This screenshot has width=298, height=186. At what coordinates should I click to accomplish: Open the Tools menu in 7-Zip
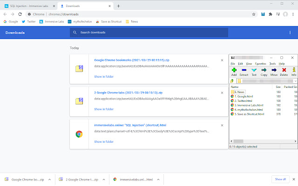tap(272, 63)
